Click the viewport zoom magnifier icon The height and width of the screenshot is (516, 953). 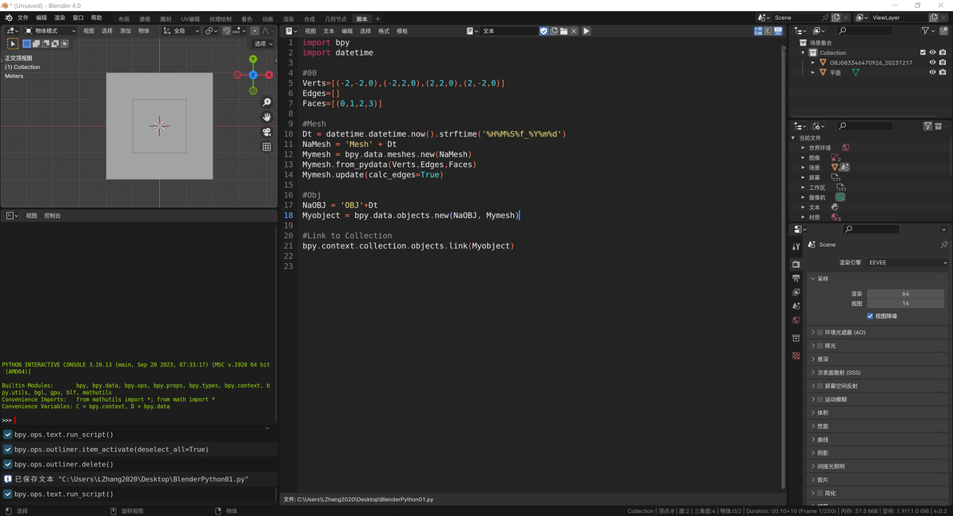tap(267, 102)
